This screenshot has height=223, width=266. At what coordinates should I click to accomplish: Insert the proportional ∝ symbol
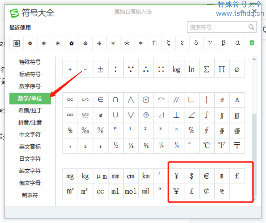70,100
